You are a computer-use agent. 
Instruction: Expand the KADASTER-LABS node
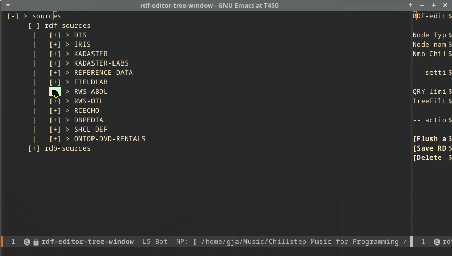click(x=55, y=63)
